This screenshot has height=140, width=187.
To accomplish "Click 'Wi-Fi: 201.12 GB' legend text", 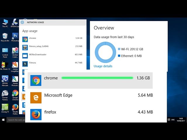I will (132, 49).
